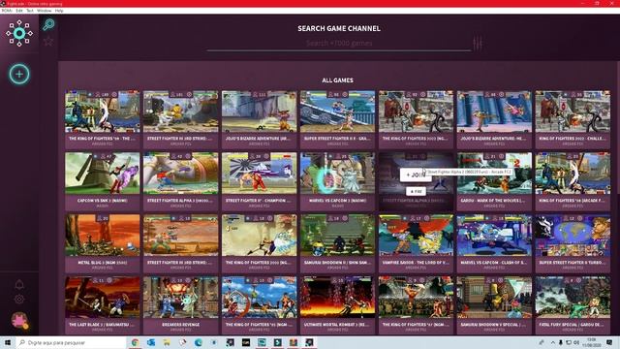620x349 pixels.
Task: Open Breakers Revenge thumbnail
Action: (x=181, y=298)
